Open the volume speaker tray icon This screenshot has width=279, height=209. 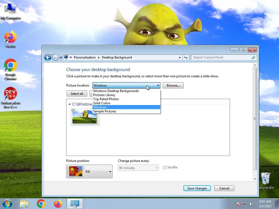(x=251, y=204)
